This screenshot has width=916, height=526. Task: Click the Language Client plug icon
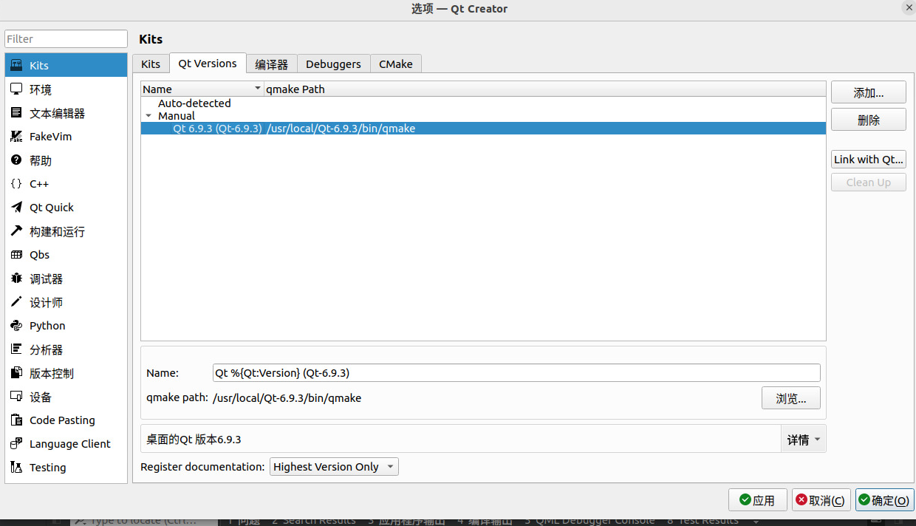16,443
